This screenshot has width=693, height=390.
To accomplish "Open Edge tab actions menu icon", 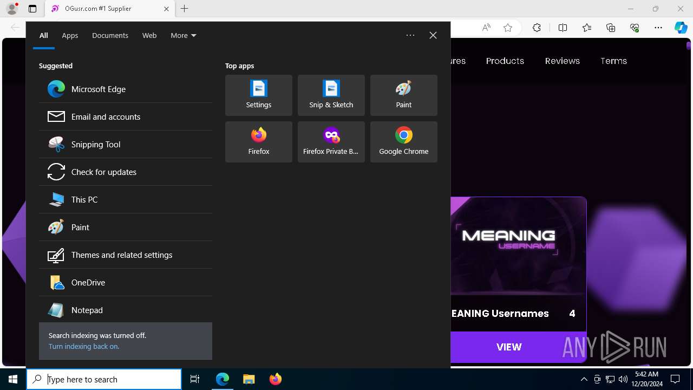I will [32, 9].
